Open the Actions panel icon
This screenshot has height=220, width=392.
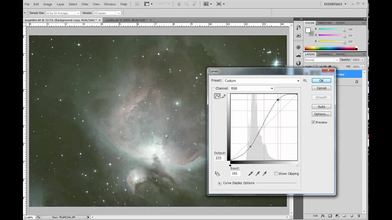(x=298, y=36)
